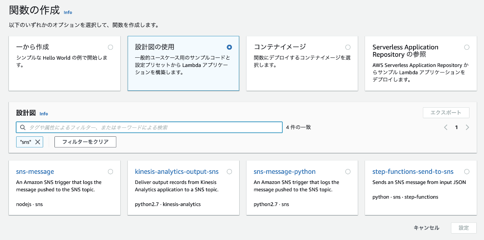Select the sns-message blueprint radio
This screenshot has height=240, width=484.
point(111,171)
